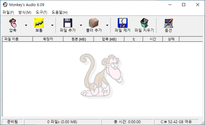The height and width of the screenshot is (125, 205).
Task: Sort by the 상태 column header
Action: (x=171, y=39)
